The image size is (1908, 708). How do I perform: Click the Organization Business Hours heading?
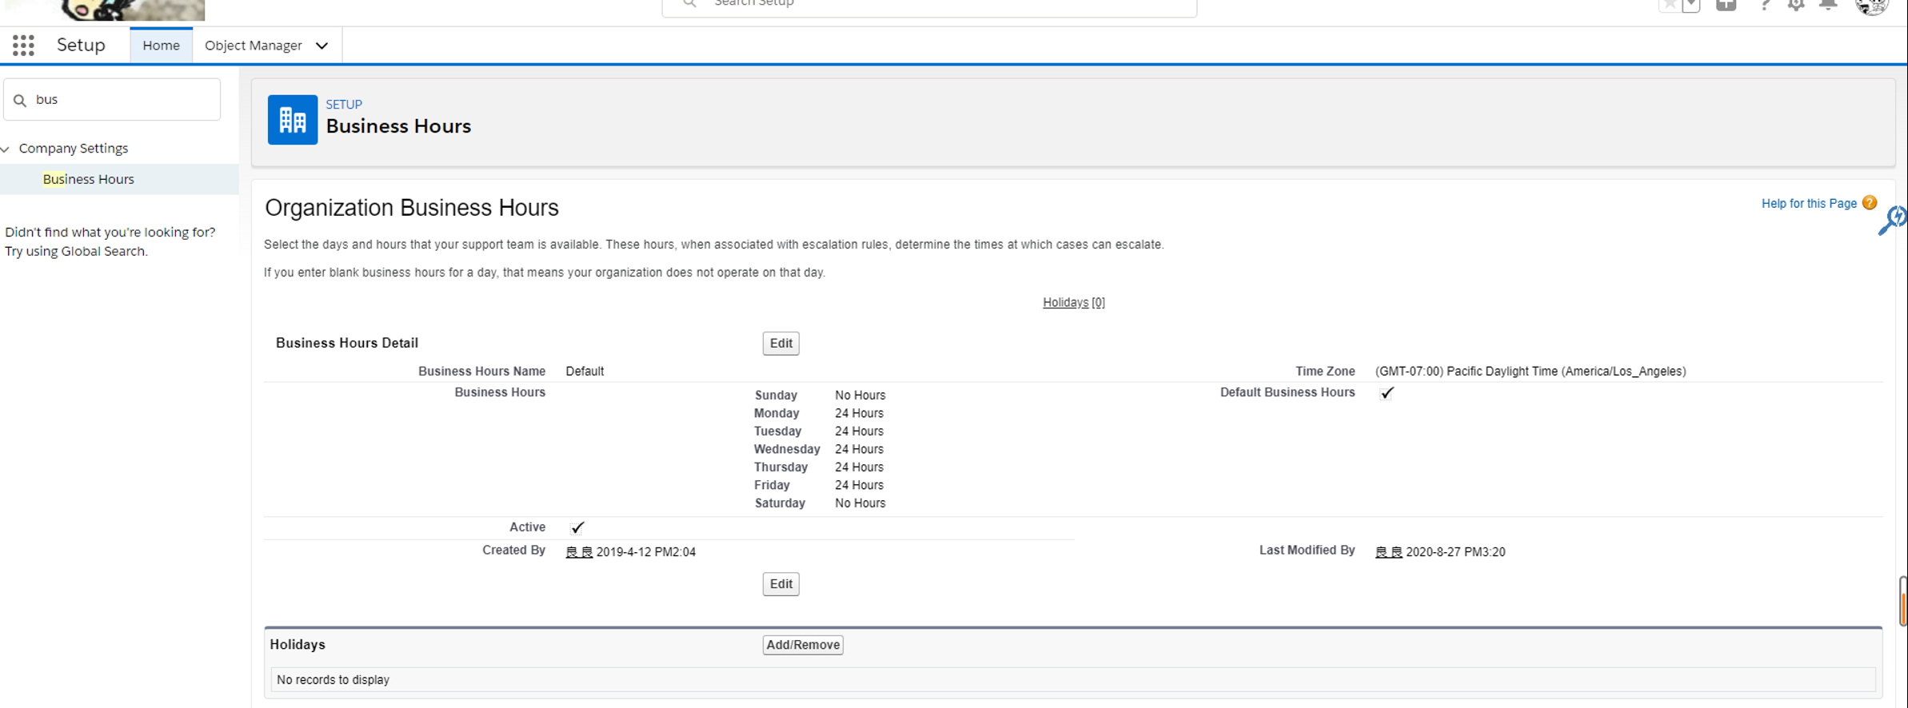click(x=412, y=208)
